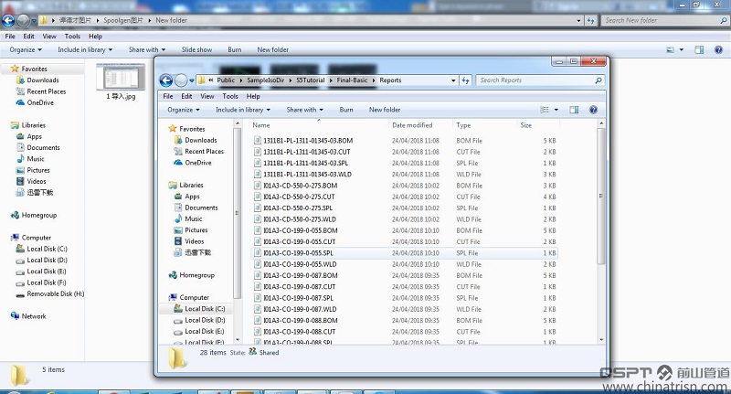This screenshot has height=394, width=731.
Task: Open the Tools menu in the Reports window
Action: pos(230,96)
